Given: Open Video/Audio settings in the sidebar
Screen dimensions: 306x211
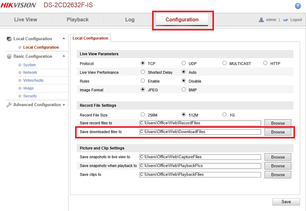Looking at the screenshot, I should pos(33,80).
